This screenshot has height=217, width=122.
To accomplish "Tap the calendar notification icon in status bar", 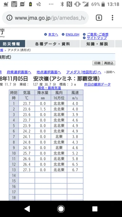I will click(x=14, y=4).
